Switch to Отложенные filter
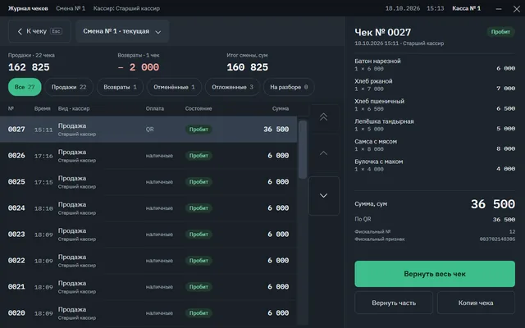This screenshot has height=328, width=525. pos(232,87)
